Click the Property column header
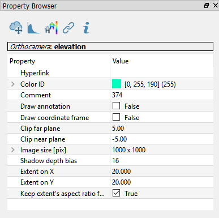The height and width of the screenshot is (218, 219). 59,61
